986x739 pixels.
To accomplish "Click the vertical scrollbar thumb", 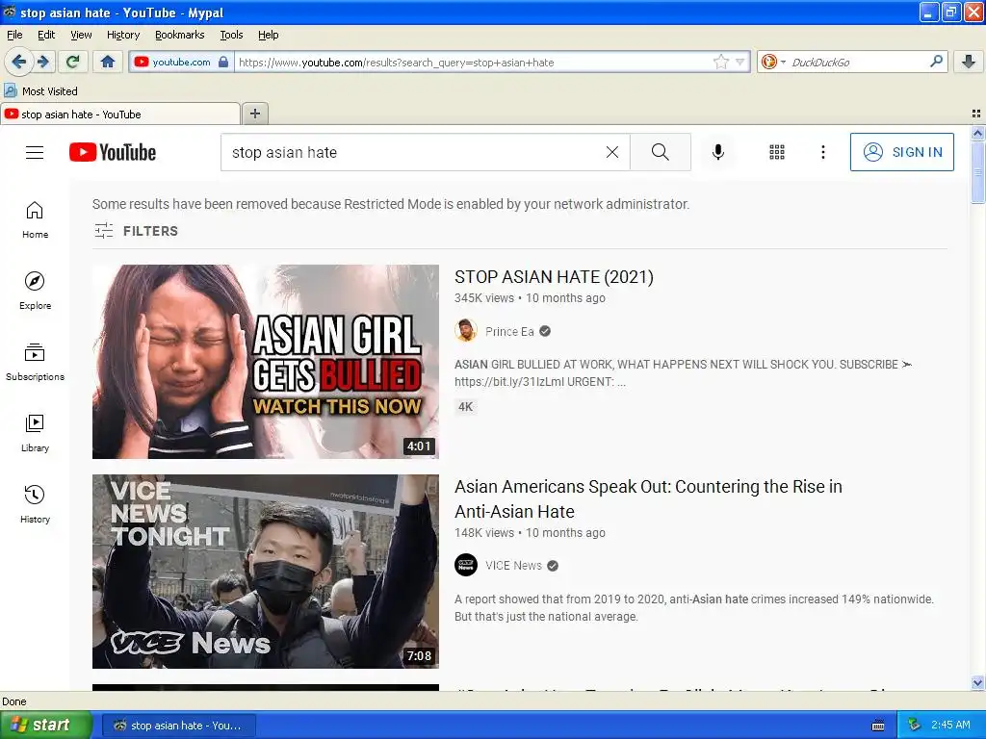I will tap(977, 171).
